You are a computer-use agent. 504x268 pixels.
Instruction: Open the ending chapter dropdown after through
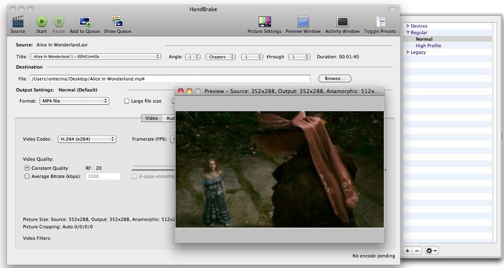click(x=299, y=57)
